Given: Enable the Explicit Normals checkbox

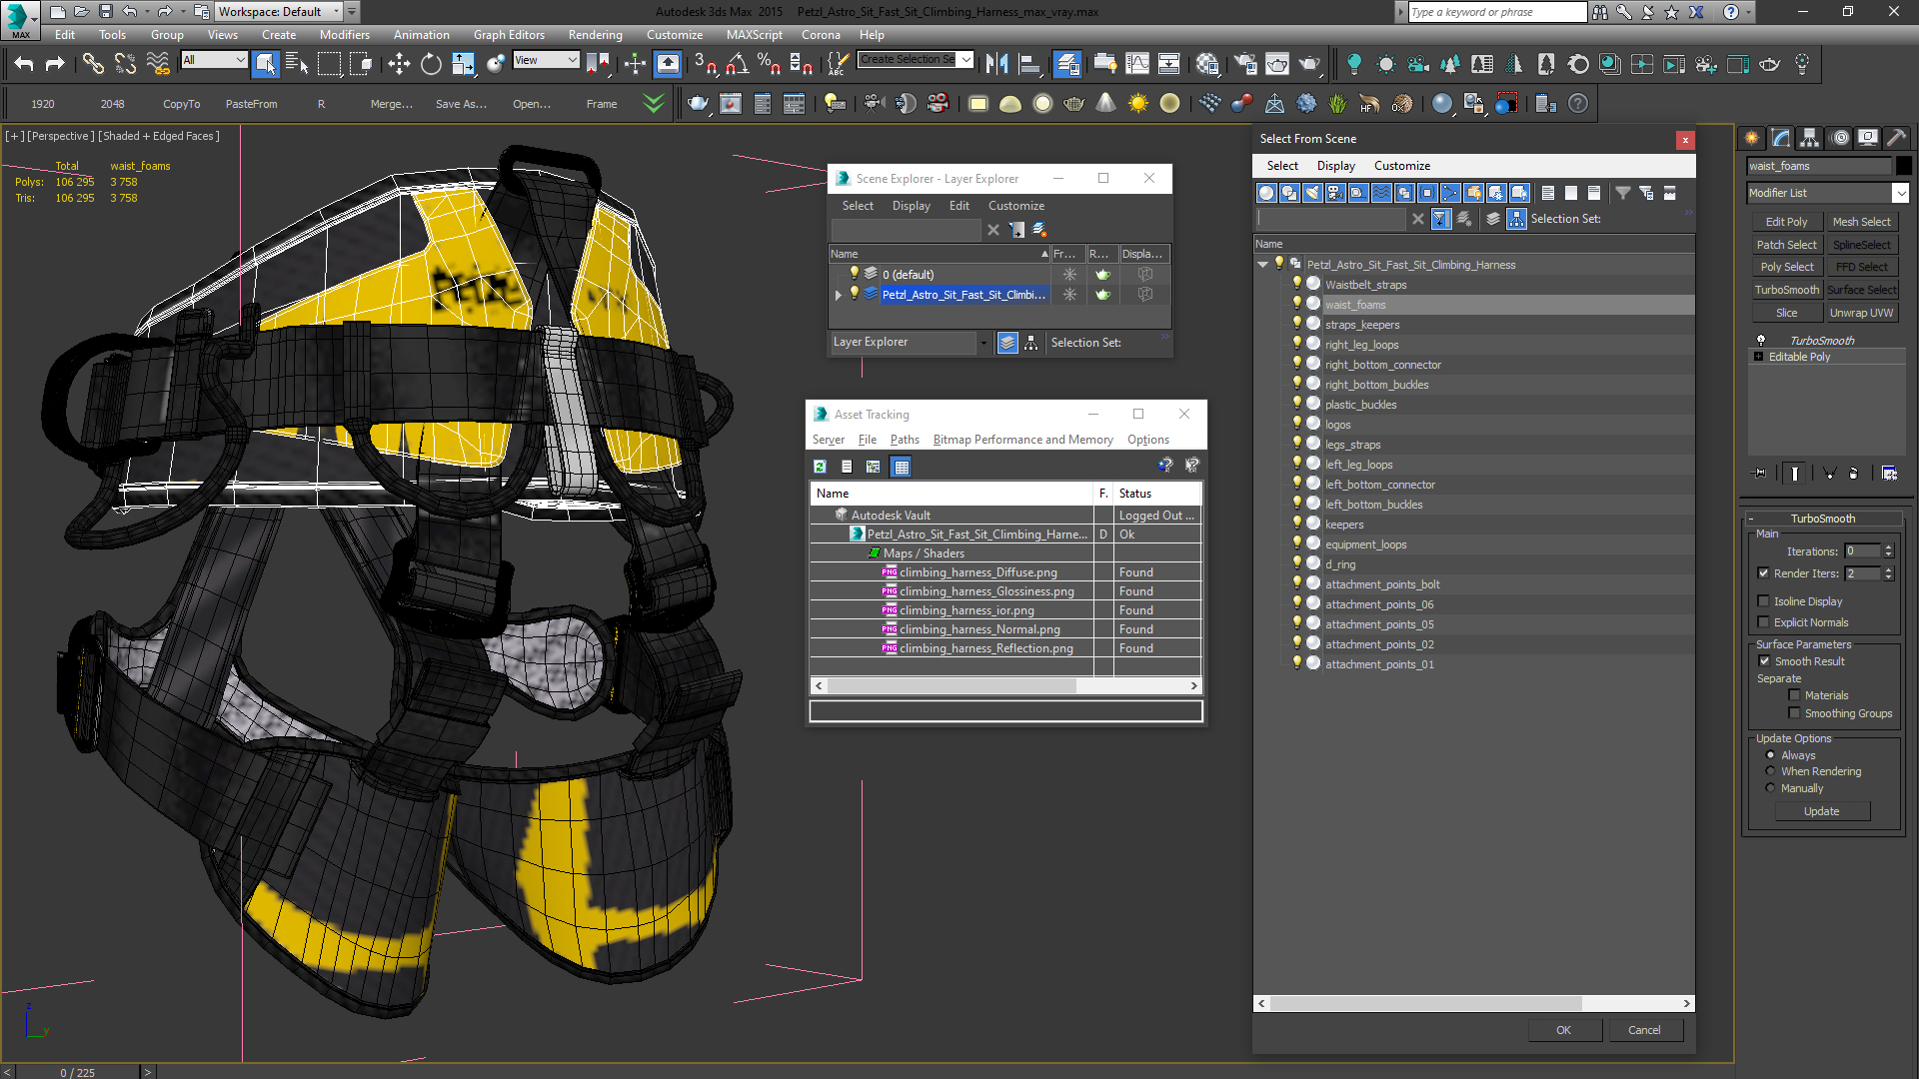Looking at the screenshot, I should [x=1763, y=622].
